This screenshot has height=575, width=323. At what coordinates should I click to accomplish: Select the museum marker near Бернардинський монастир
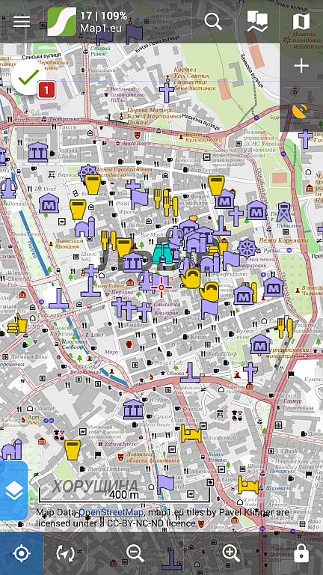coord(260,344)
